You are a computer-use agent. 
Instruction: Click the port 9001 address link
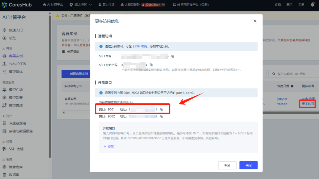point(143,110)
